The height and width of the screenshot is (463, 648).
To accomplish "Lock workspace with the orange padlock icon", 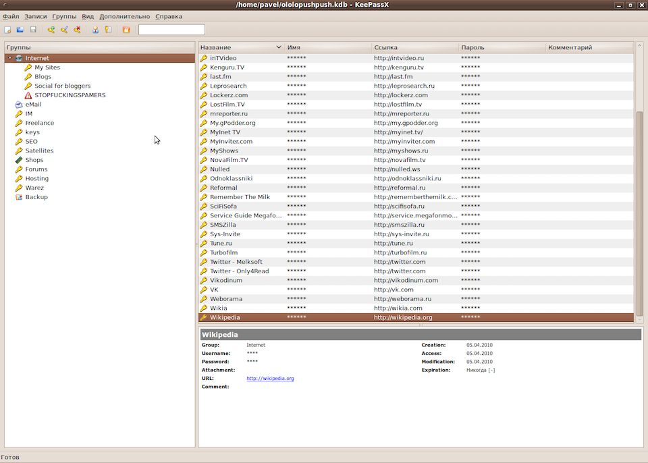I will point(126,30).
